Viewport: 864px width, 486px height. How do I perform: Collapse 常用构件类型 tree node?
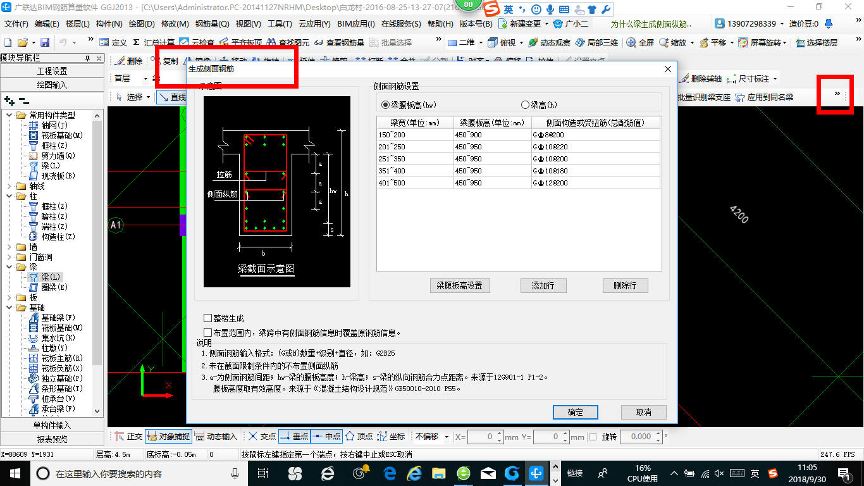[9, 115]
